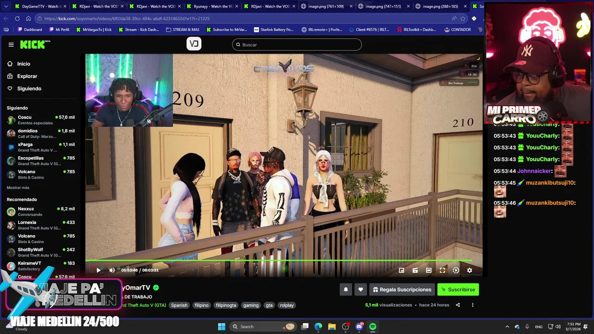Open three-dot more options below video
Viewport: 594px width, 334px height.
coord(472,305)
